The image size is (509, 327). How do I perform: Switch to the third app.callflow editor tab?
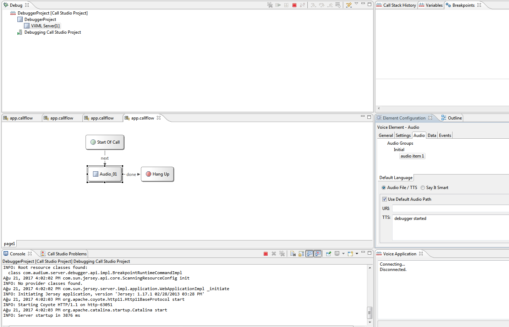[x=102, y=118]
